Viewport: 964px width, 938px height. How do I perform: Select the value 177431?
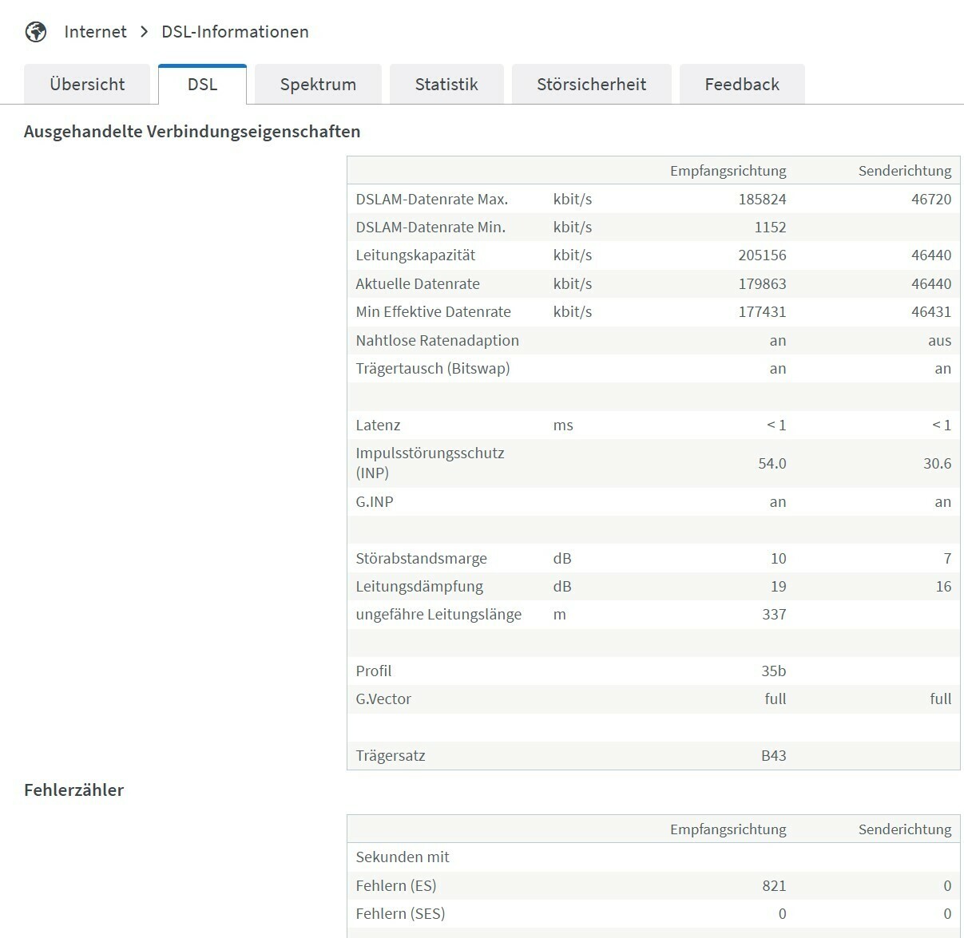tap(762, 312)
